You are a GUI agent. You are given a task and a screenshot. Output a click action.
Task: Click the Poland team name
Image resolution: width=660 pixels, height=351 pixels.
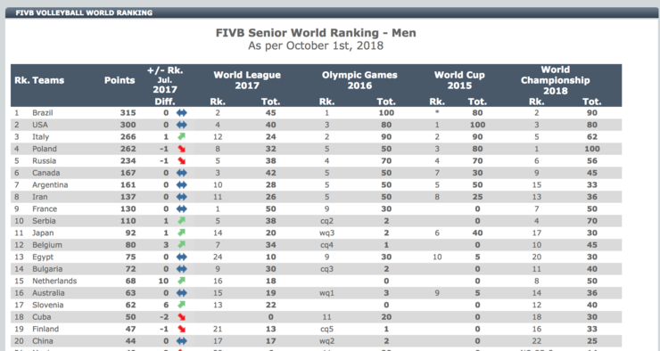(45, 149)
